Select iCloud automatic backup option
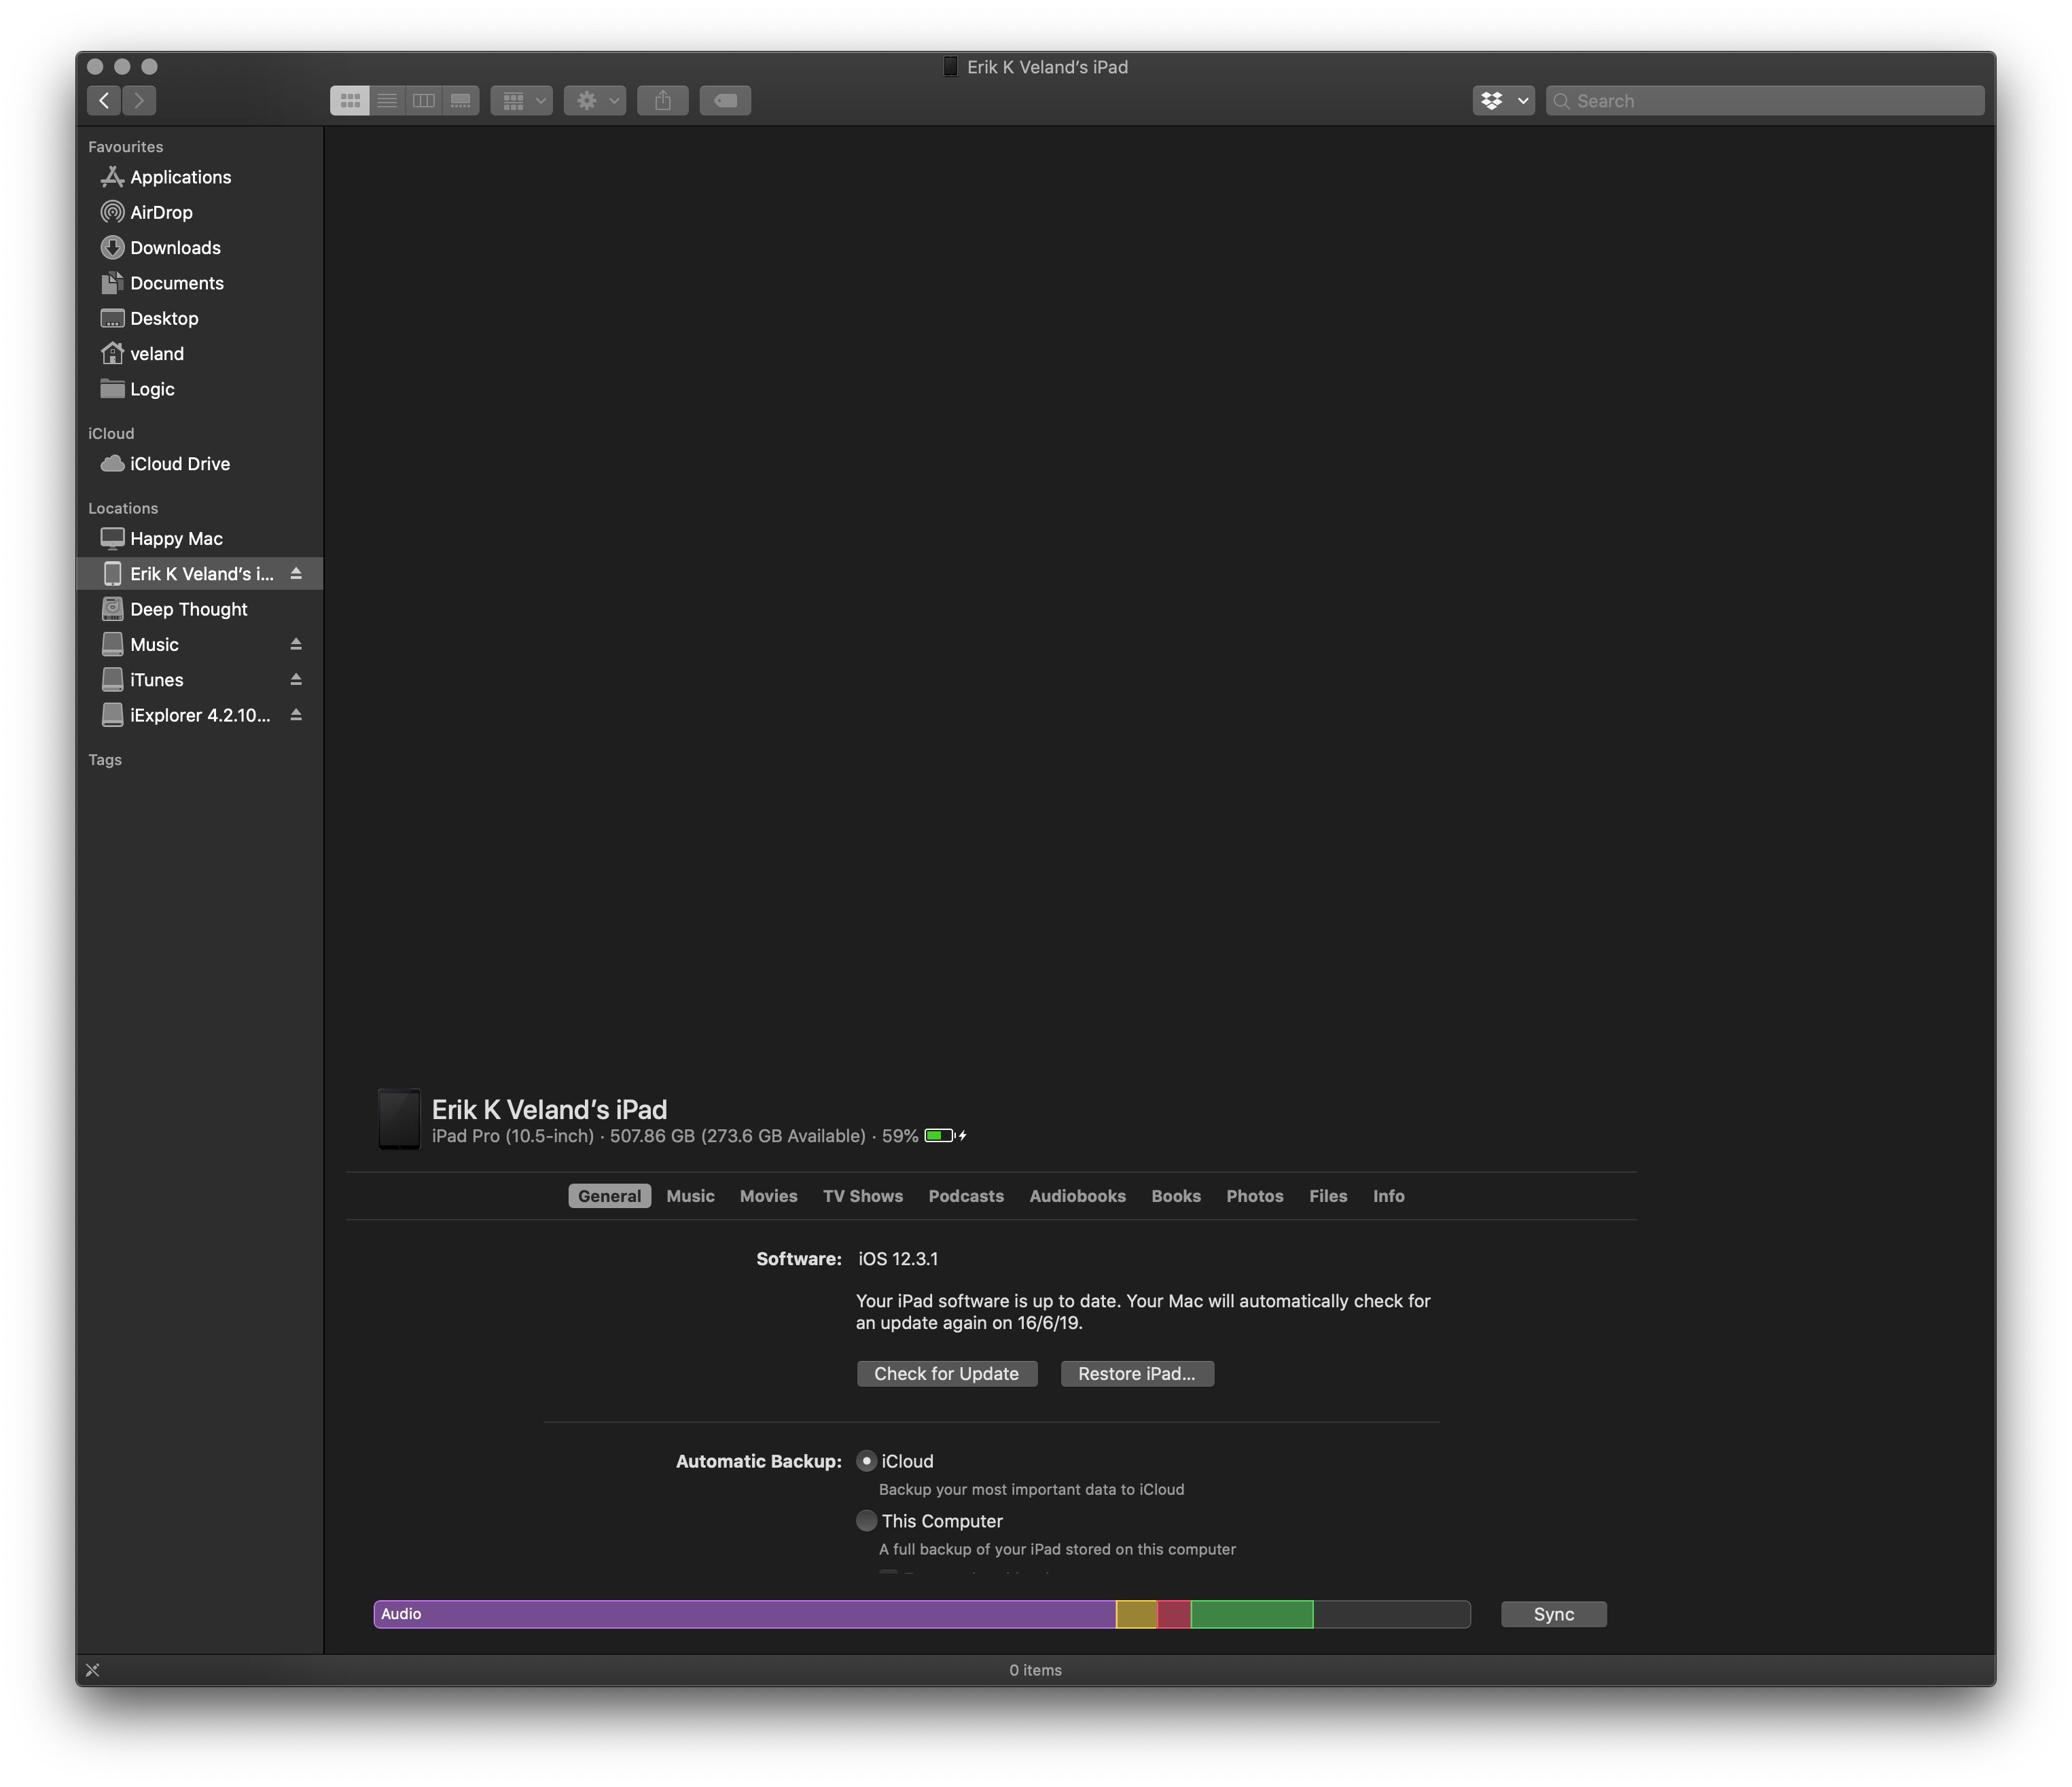Viewport: 2072px width, 1787px height. tap(866, 1461)
